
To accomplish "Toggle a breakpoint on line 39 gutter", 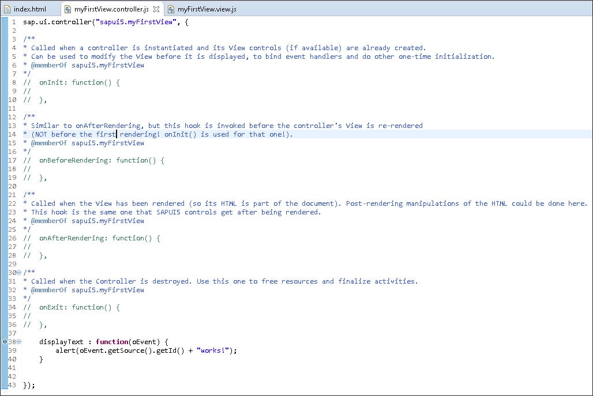I will (x=5, y=350).
